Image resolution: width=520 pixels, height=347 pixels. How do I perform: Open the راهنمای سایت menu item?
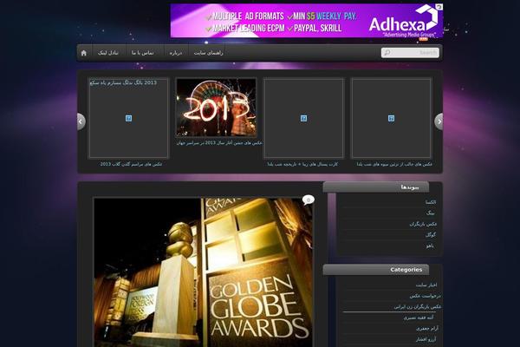click(208, 53)
